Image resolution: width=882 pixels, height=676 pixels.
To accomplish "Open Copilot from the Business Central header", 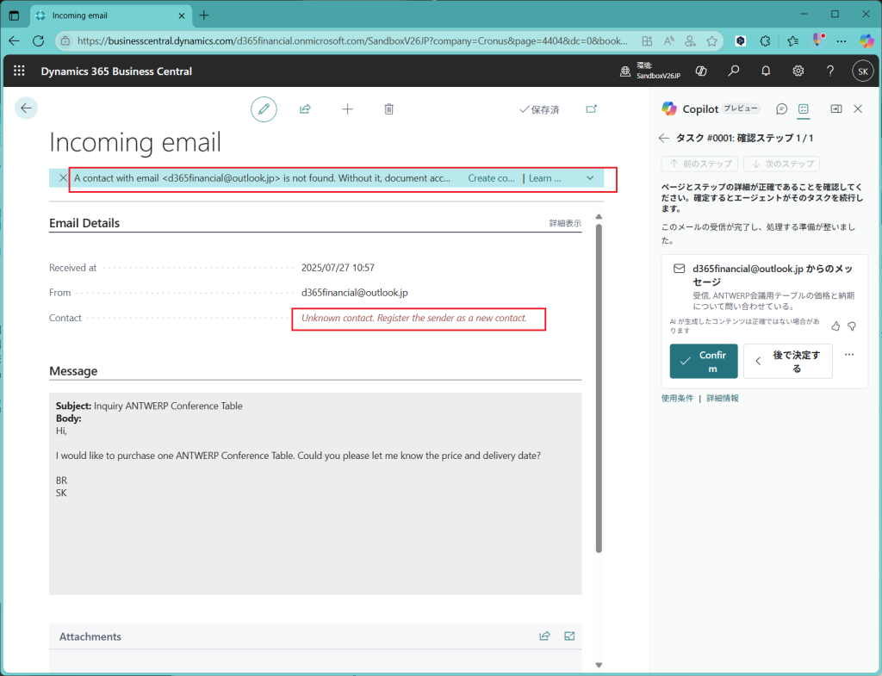I will pos(701,71).
